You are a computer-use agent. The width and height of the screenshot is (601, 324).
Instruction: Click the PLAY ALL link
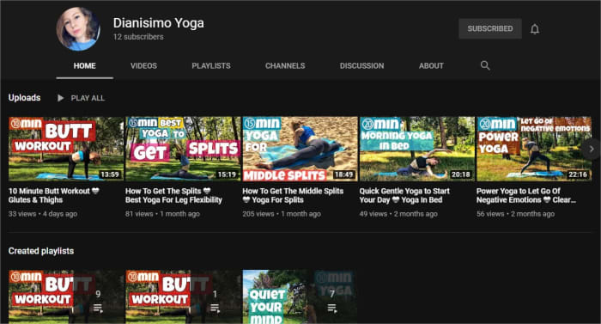pos(88,98)
